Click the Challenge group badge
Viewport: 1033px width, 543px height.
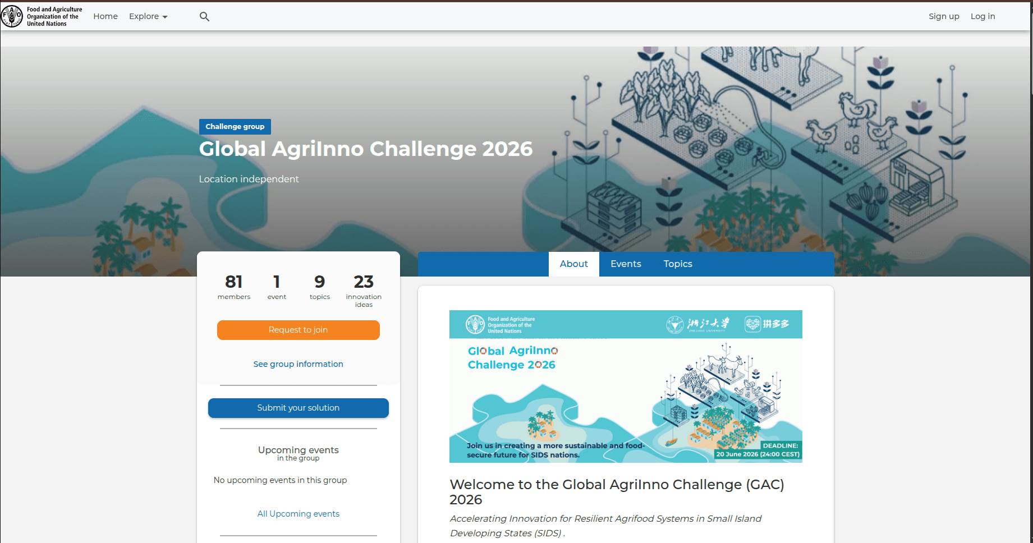[235, 127]
